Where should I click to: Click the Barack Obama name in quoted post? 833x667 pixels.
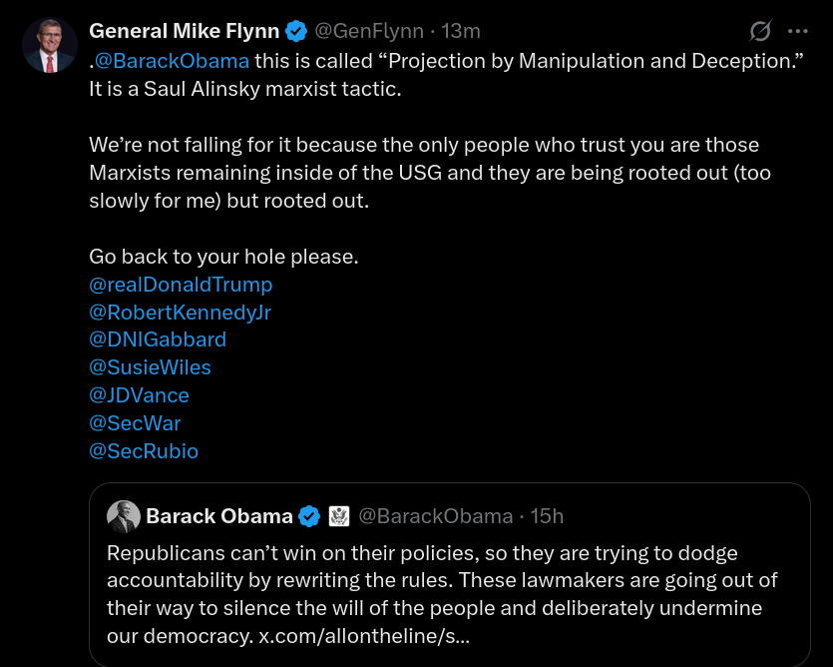(219, 516)
